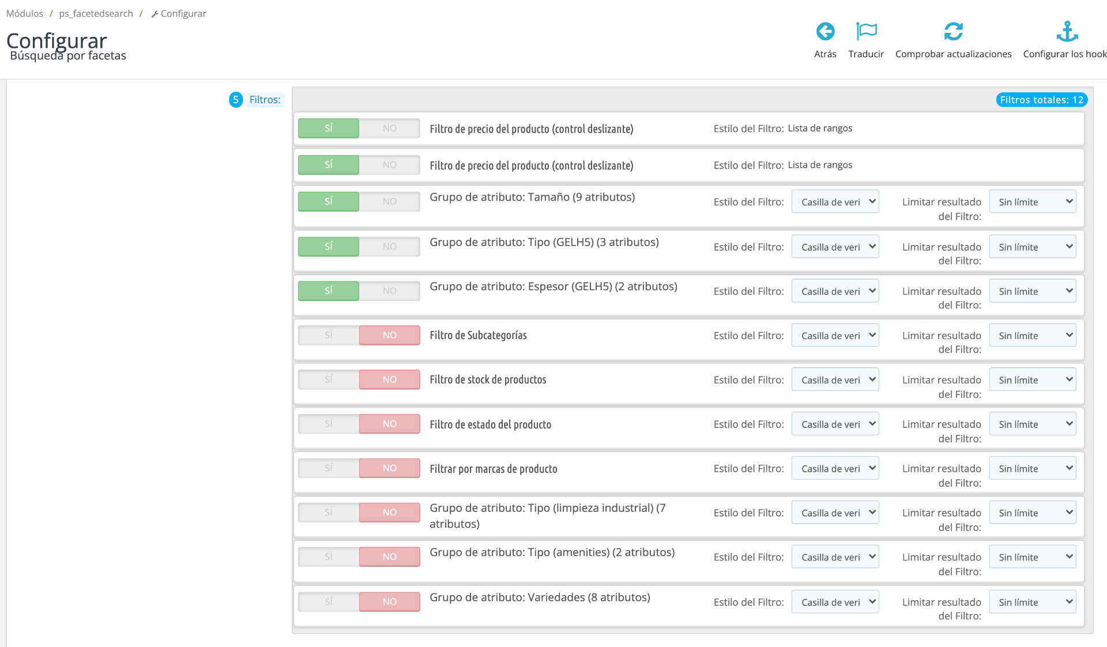Open ps_facetedsearch breadcrumb link
This screenshot has width=1107, height=647.
[96, 13]
